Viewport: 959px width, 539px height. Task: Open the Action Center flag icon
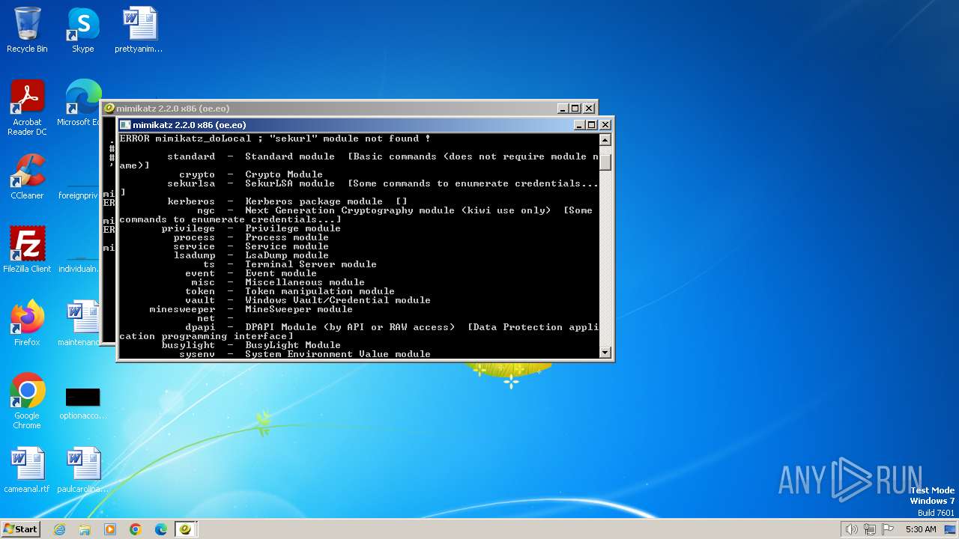(x=889, y=529)
